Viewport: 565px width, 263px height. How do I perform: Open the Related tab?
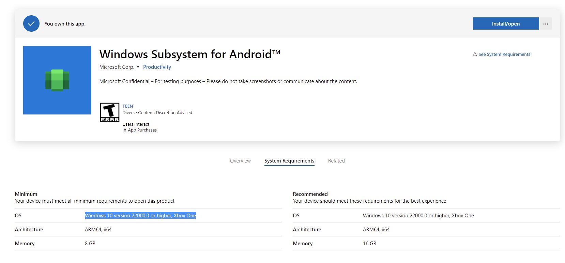336,161
